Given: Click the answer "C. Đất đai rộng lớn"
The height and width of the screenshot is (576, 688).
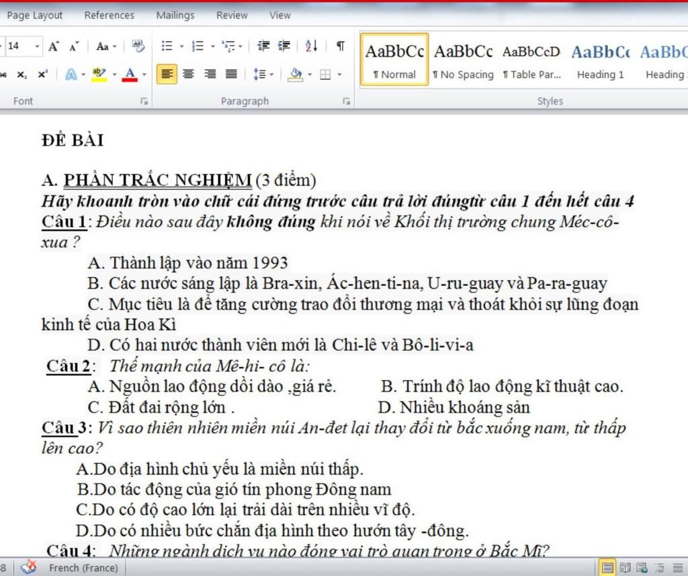Looking at the screenshot, I should point(157,407).
